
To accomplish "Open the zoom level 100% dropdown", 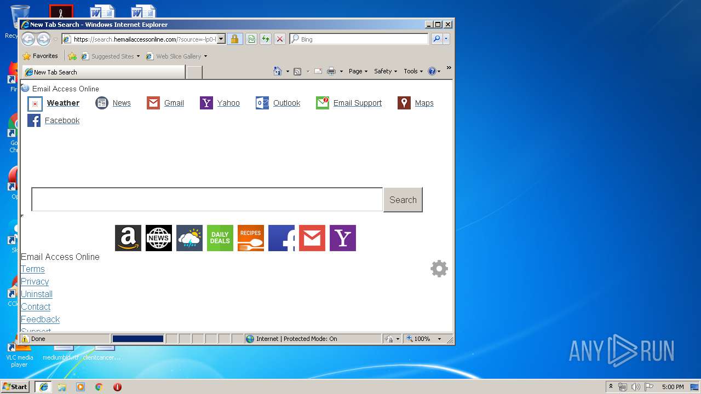I will (439, 339).
